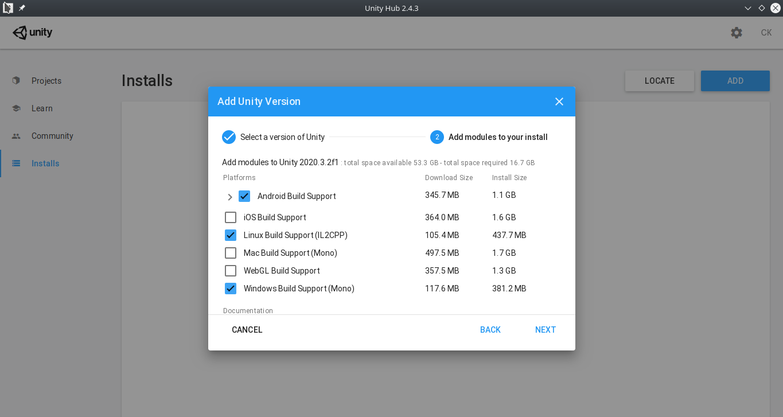
Task: Click the '437.7 MB' install size value
Action: pyautogui.click(x=509, y=235)
